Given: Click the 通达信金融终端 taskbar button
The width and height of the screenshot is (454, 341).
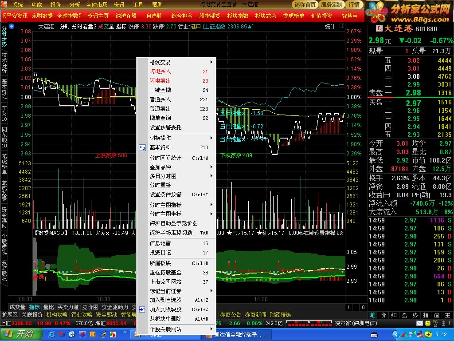Looking at the screenshot, I should click(236, 335).
